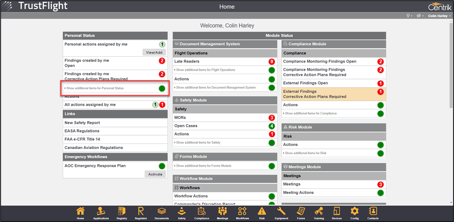Viewport: 454px width, 222px height.
Task: Select the Workflows icon in bottom bar
Action: pos(242,212)
